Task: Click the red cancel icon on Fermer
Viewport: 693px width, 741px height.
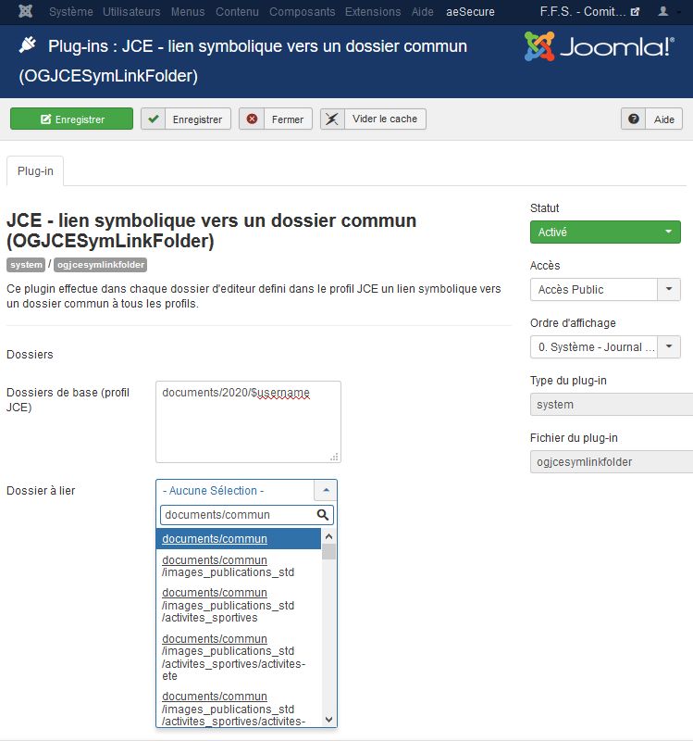Action: (252, 119)
